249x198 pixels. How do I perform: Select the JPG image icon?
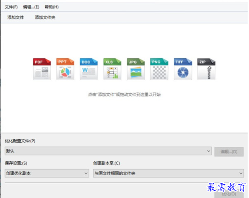tap(136, 69)
